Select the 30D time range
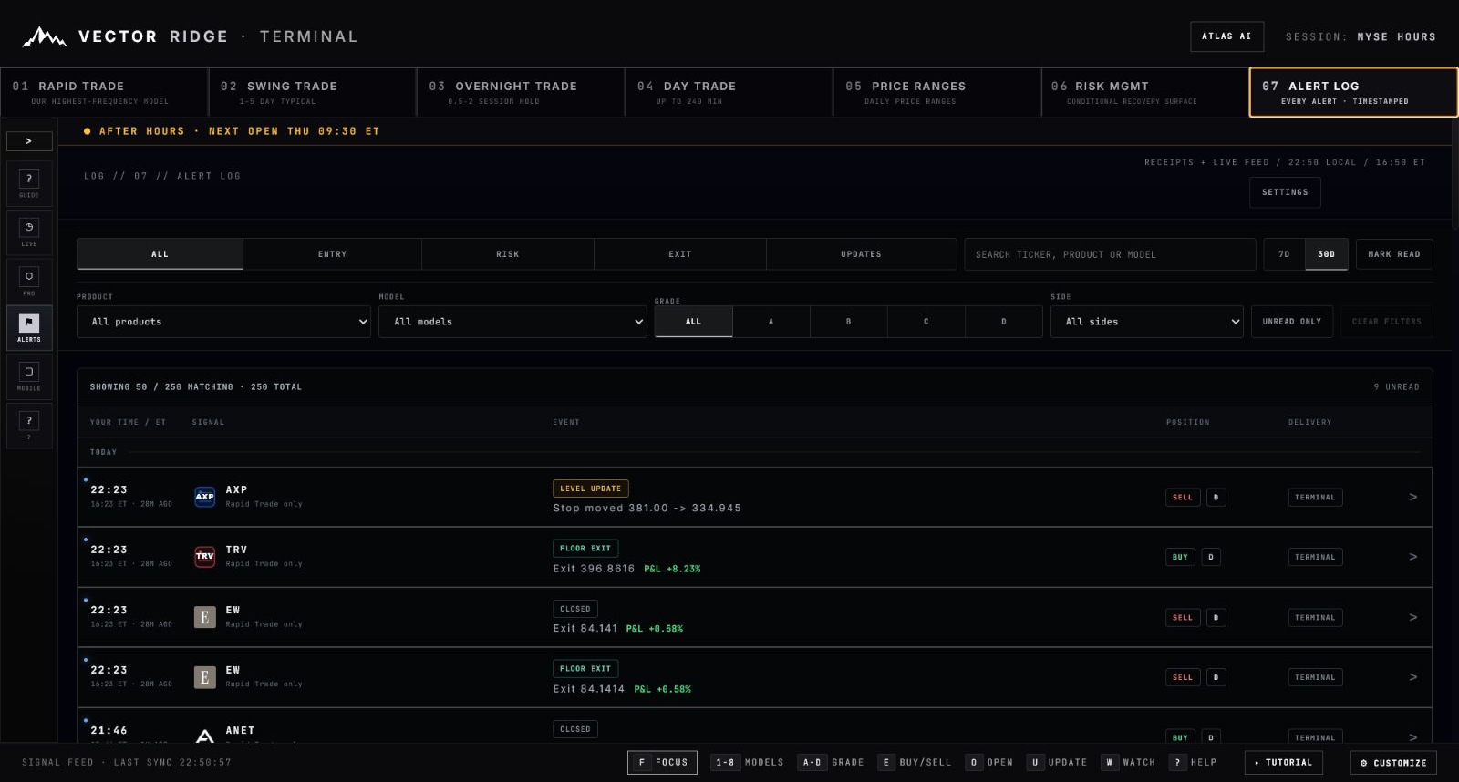This screenshot has height=782, width=1459. (x=1327, y=254)
